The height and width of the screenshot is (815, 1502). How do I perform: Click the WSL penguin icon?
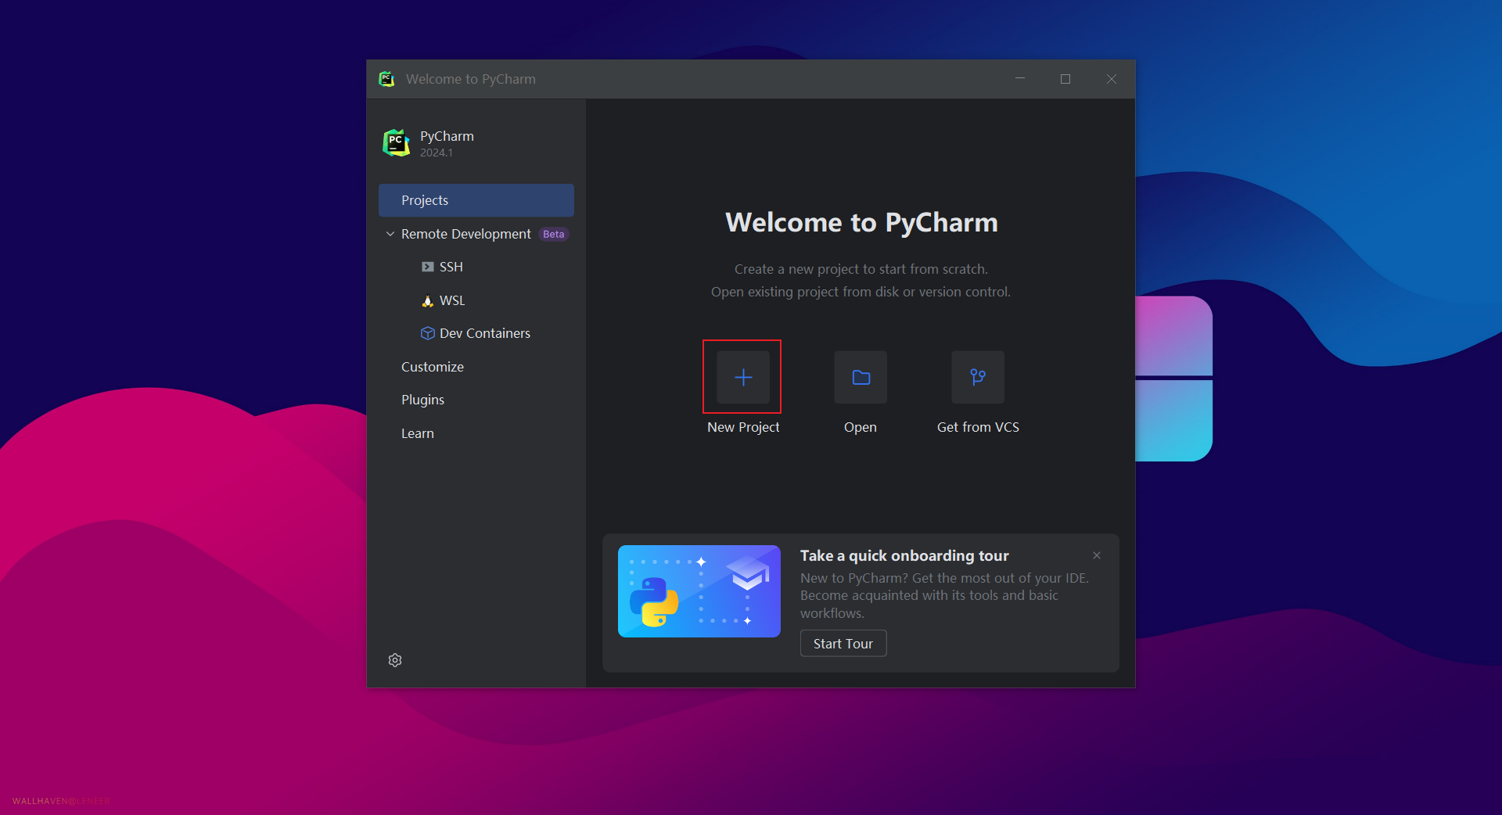click(427, 300)
